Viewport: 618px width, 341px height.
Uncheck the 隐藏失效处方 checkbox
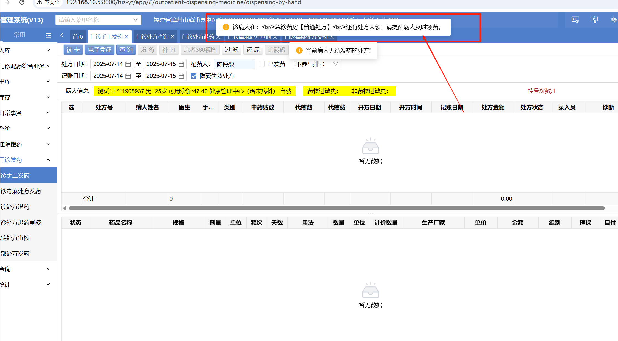(194, 76)
